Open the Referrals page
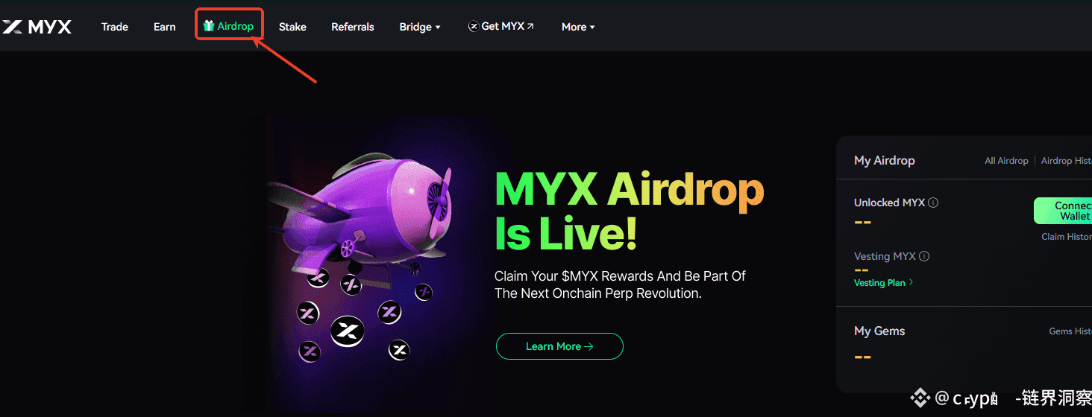The height and width of the screenshot is (417, 1092). click(x=353, y=27)
